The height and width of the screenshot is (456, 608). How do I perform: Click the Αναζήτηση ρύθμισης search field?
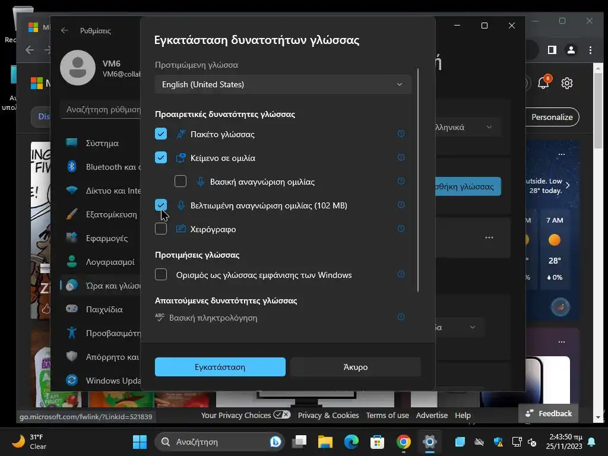[100, 109]
